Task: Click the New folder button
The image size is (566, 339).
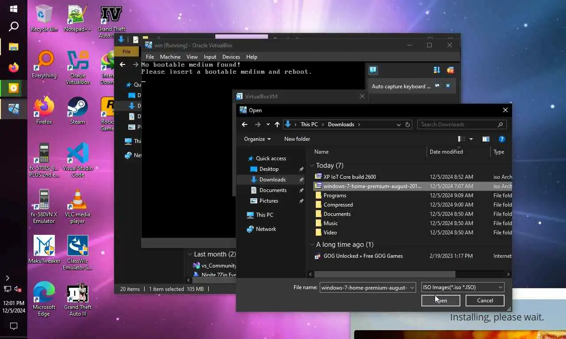Action: click(297, 139)
